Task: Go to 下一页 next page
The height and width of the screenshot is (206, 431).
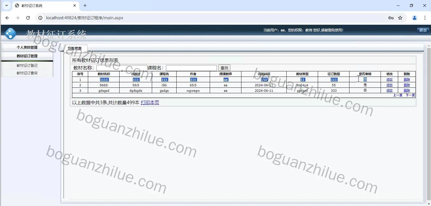Action: [x=410, y=95]
